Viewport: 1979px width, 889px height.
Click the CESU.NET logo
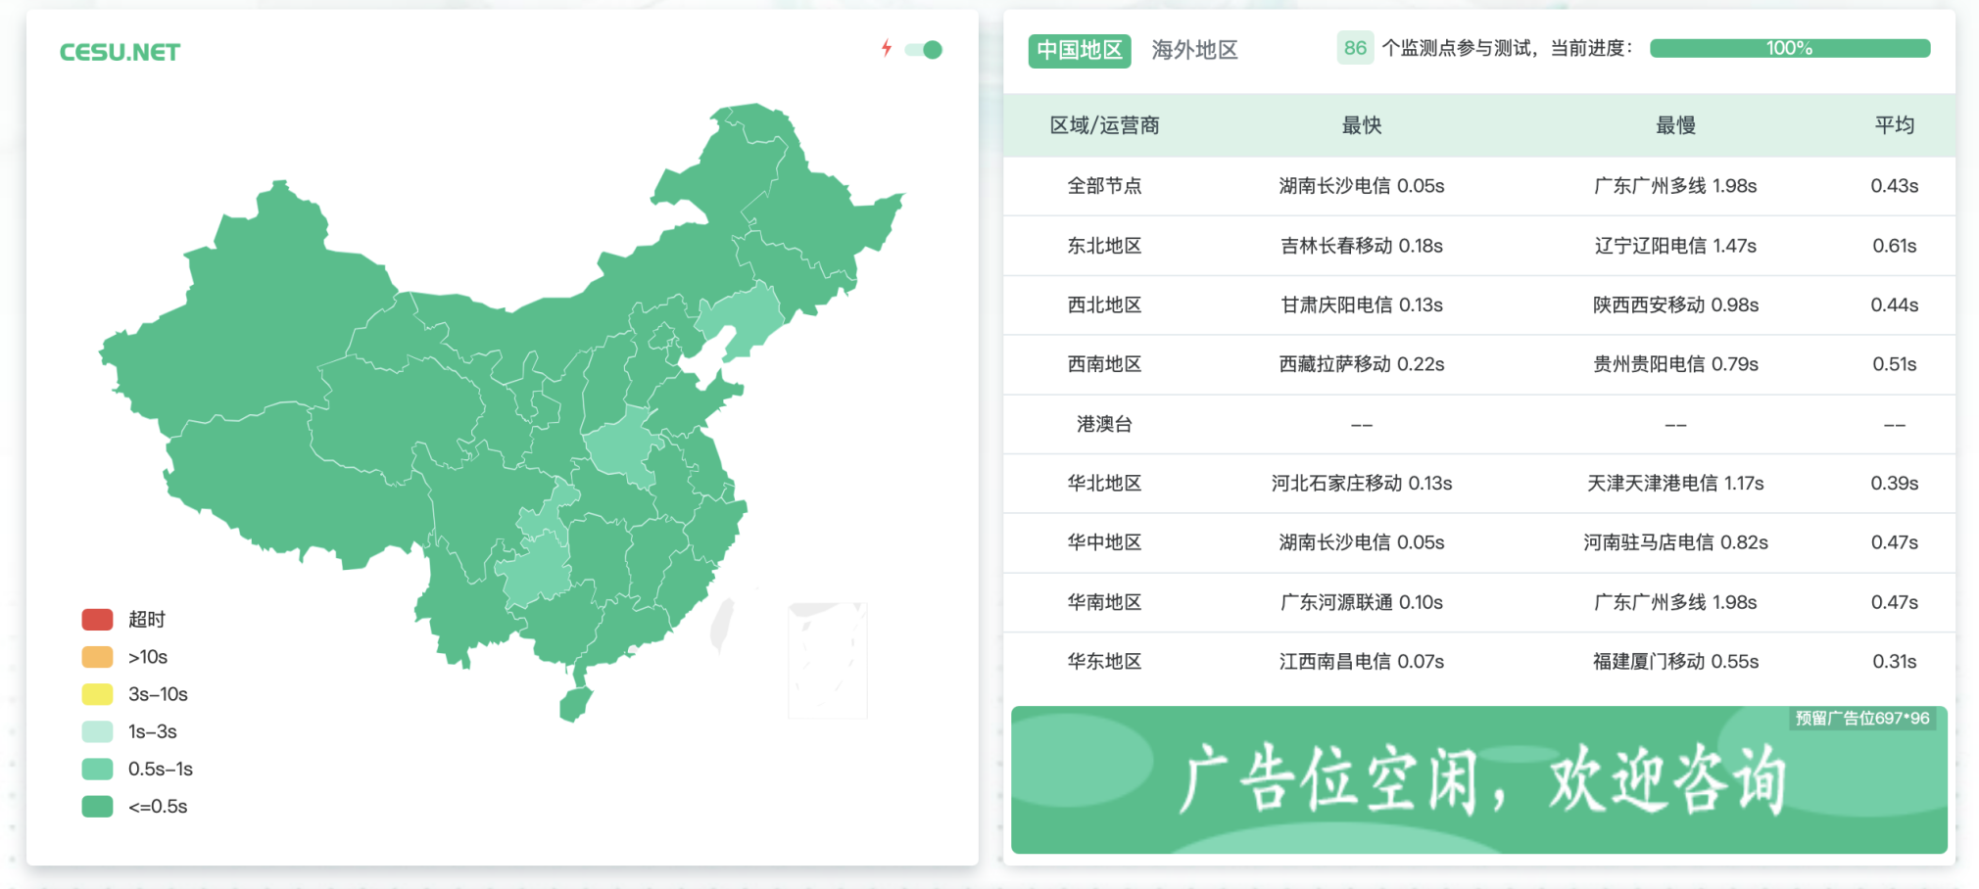(x=120, y=50)
